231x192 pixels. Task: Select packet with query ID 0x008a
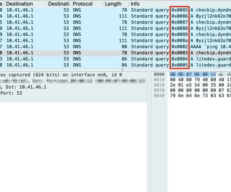click(x=115, y=40)
